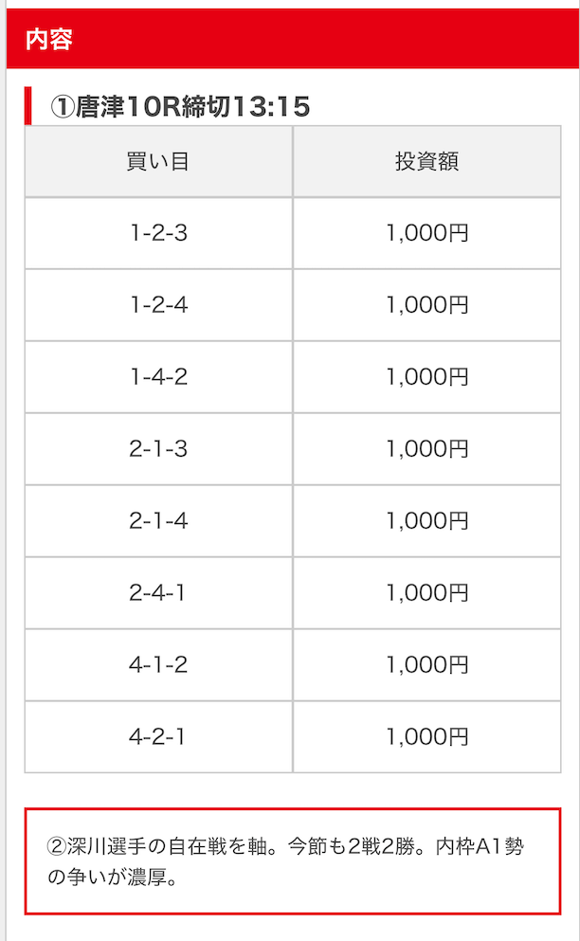This screenshot has width=580, height=941.
Task: Click the 1,000円 amount beside 2-1-3
Action: coord(426,449)
